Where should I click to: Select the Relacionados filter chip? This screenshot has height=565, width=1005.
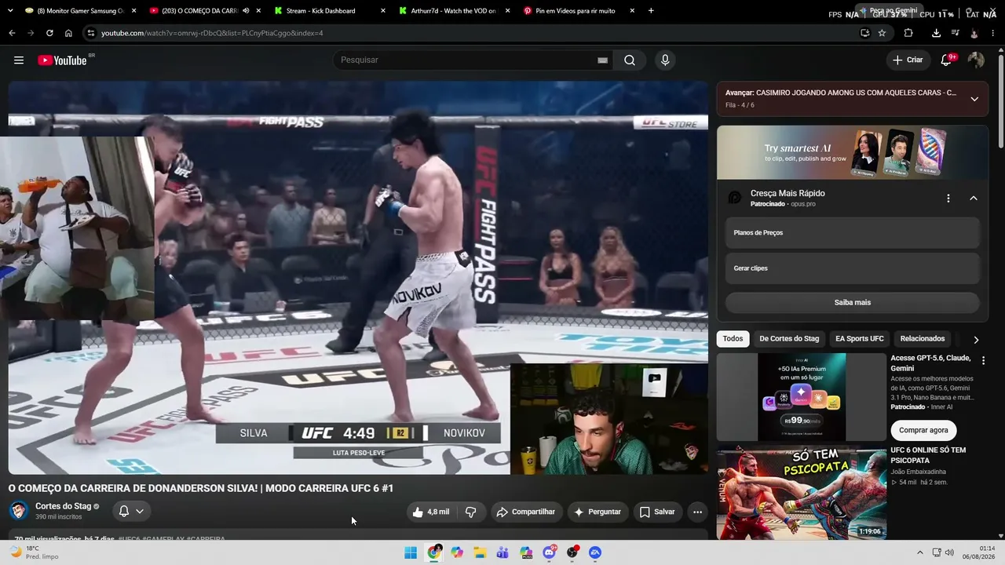tap(923, 339)
